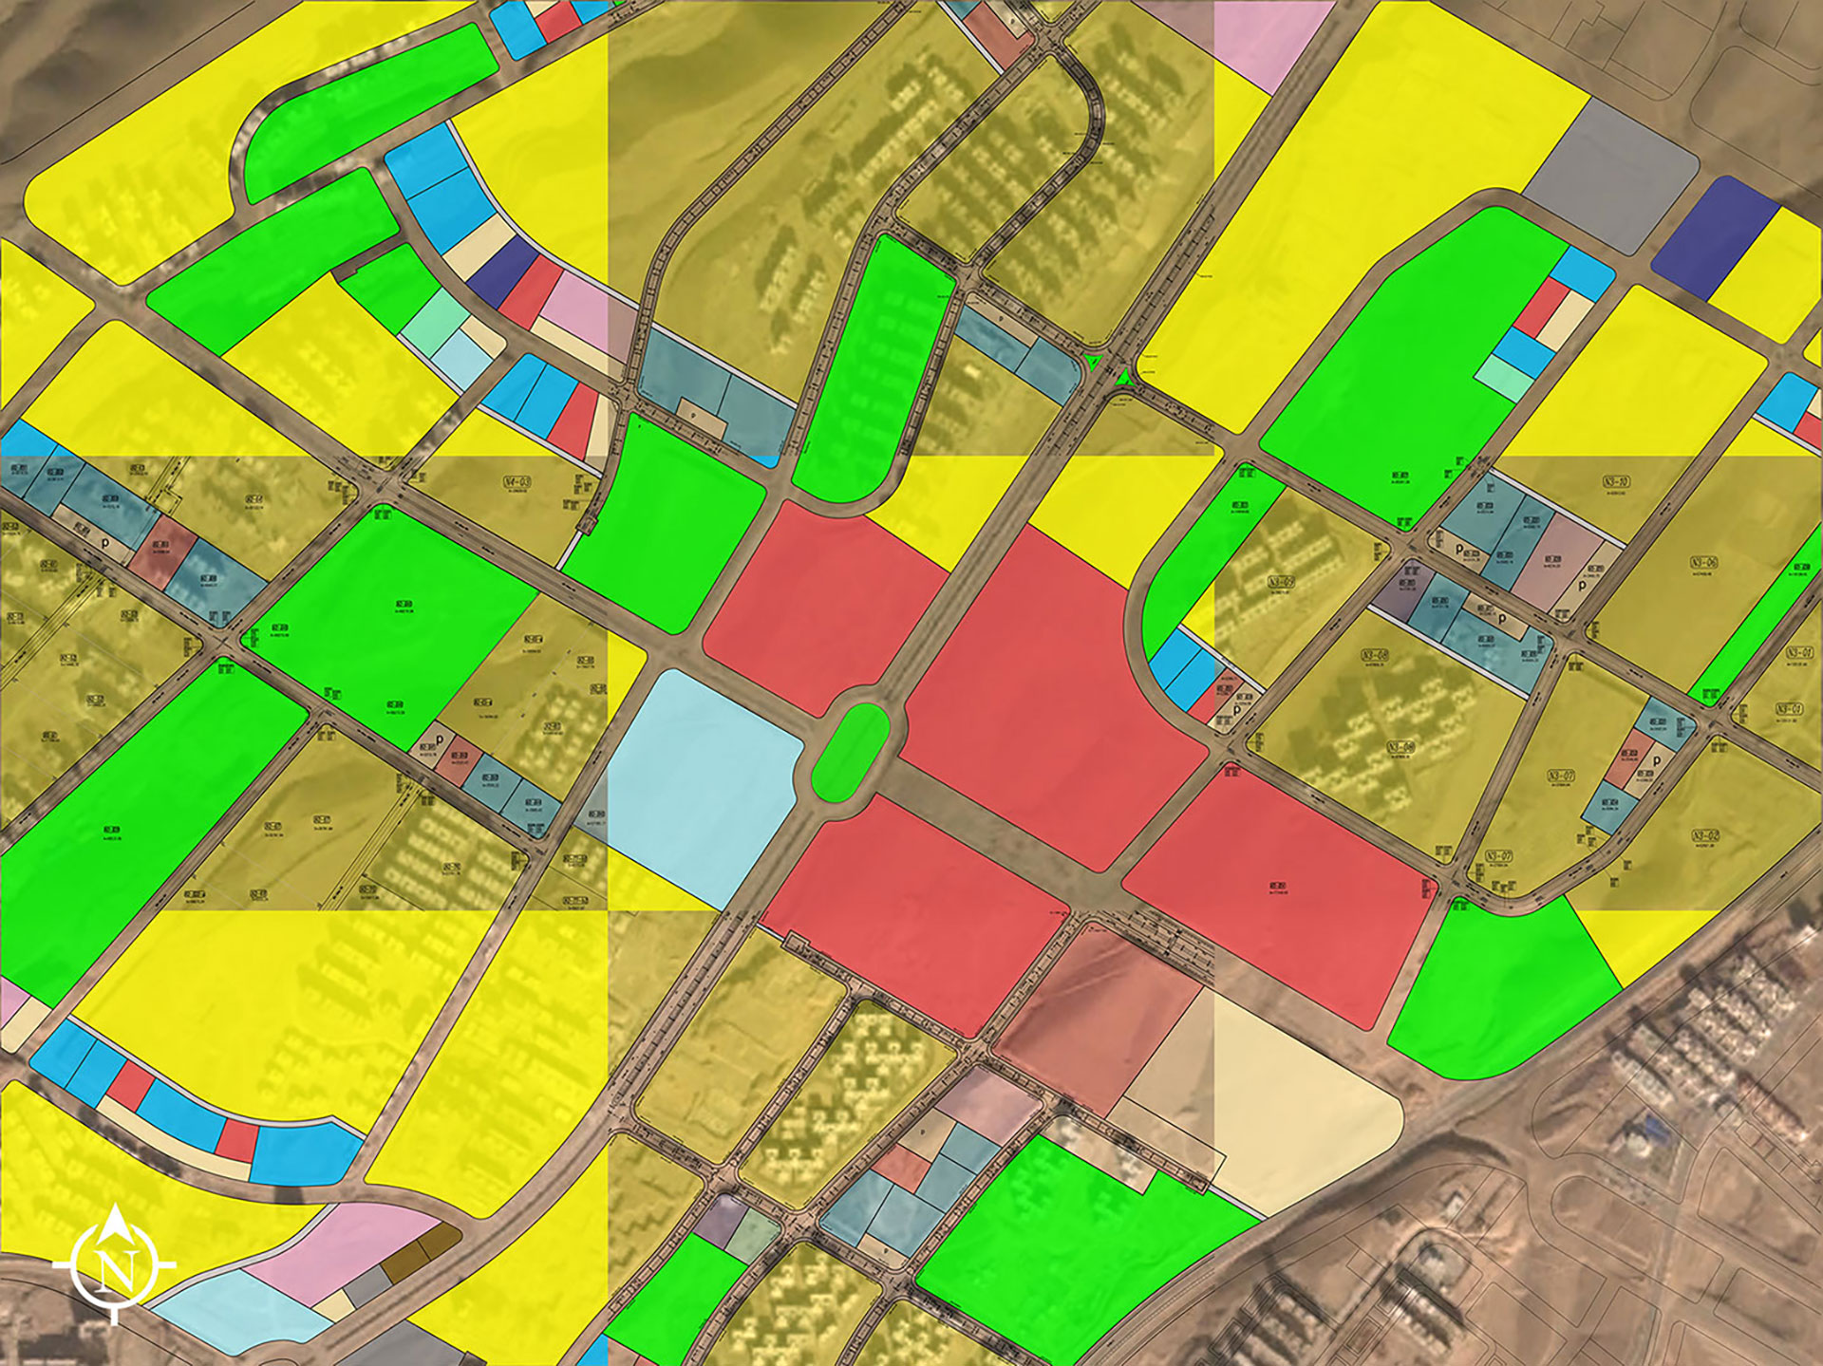Click parking P symbol beside N3-06 block
Viewport: 1823px width, 1366px height.
pyautogui.click(x=1583, y=586)
